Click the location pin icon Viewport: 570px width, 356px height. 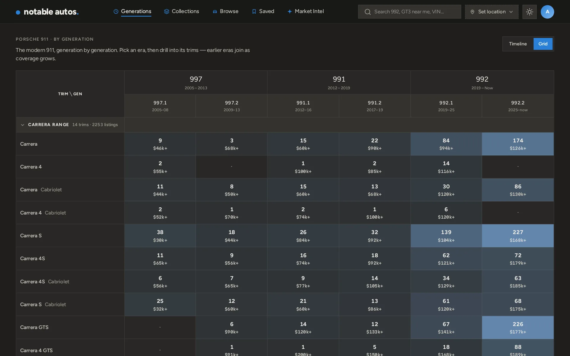point(472,12)
